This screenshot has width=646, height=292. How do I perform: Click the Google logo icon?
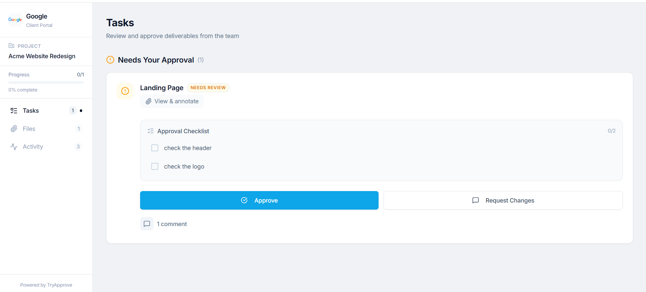(x=15, y=20)
